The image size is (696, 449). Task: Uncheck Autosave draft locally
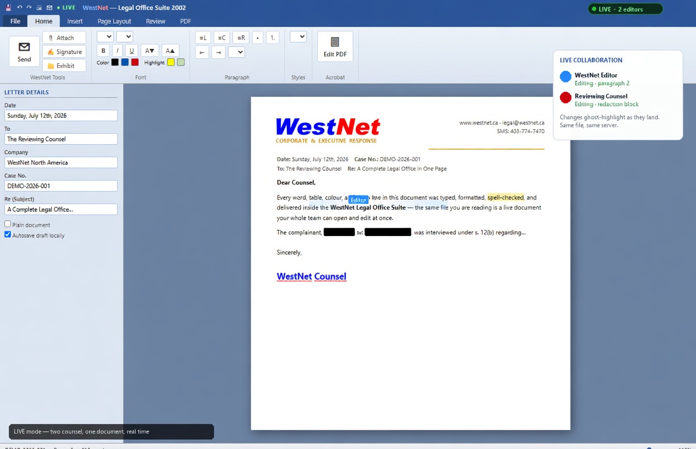8,234
